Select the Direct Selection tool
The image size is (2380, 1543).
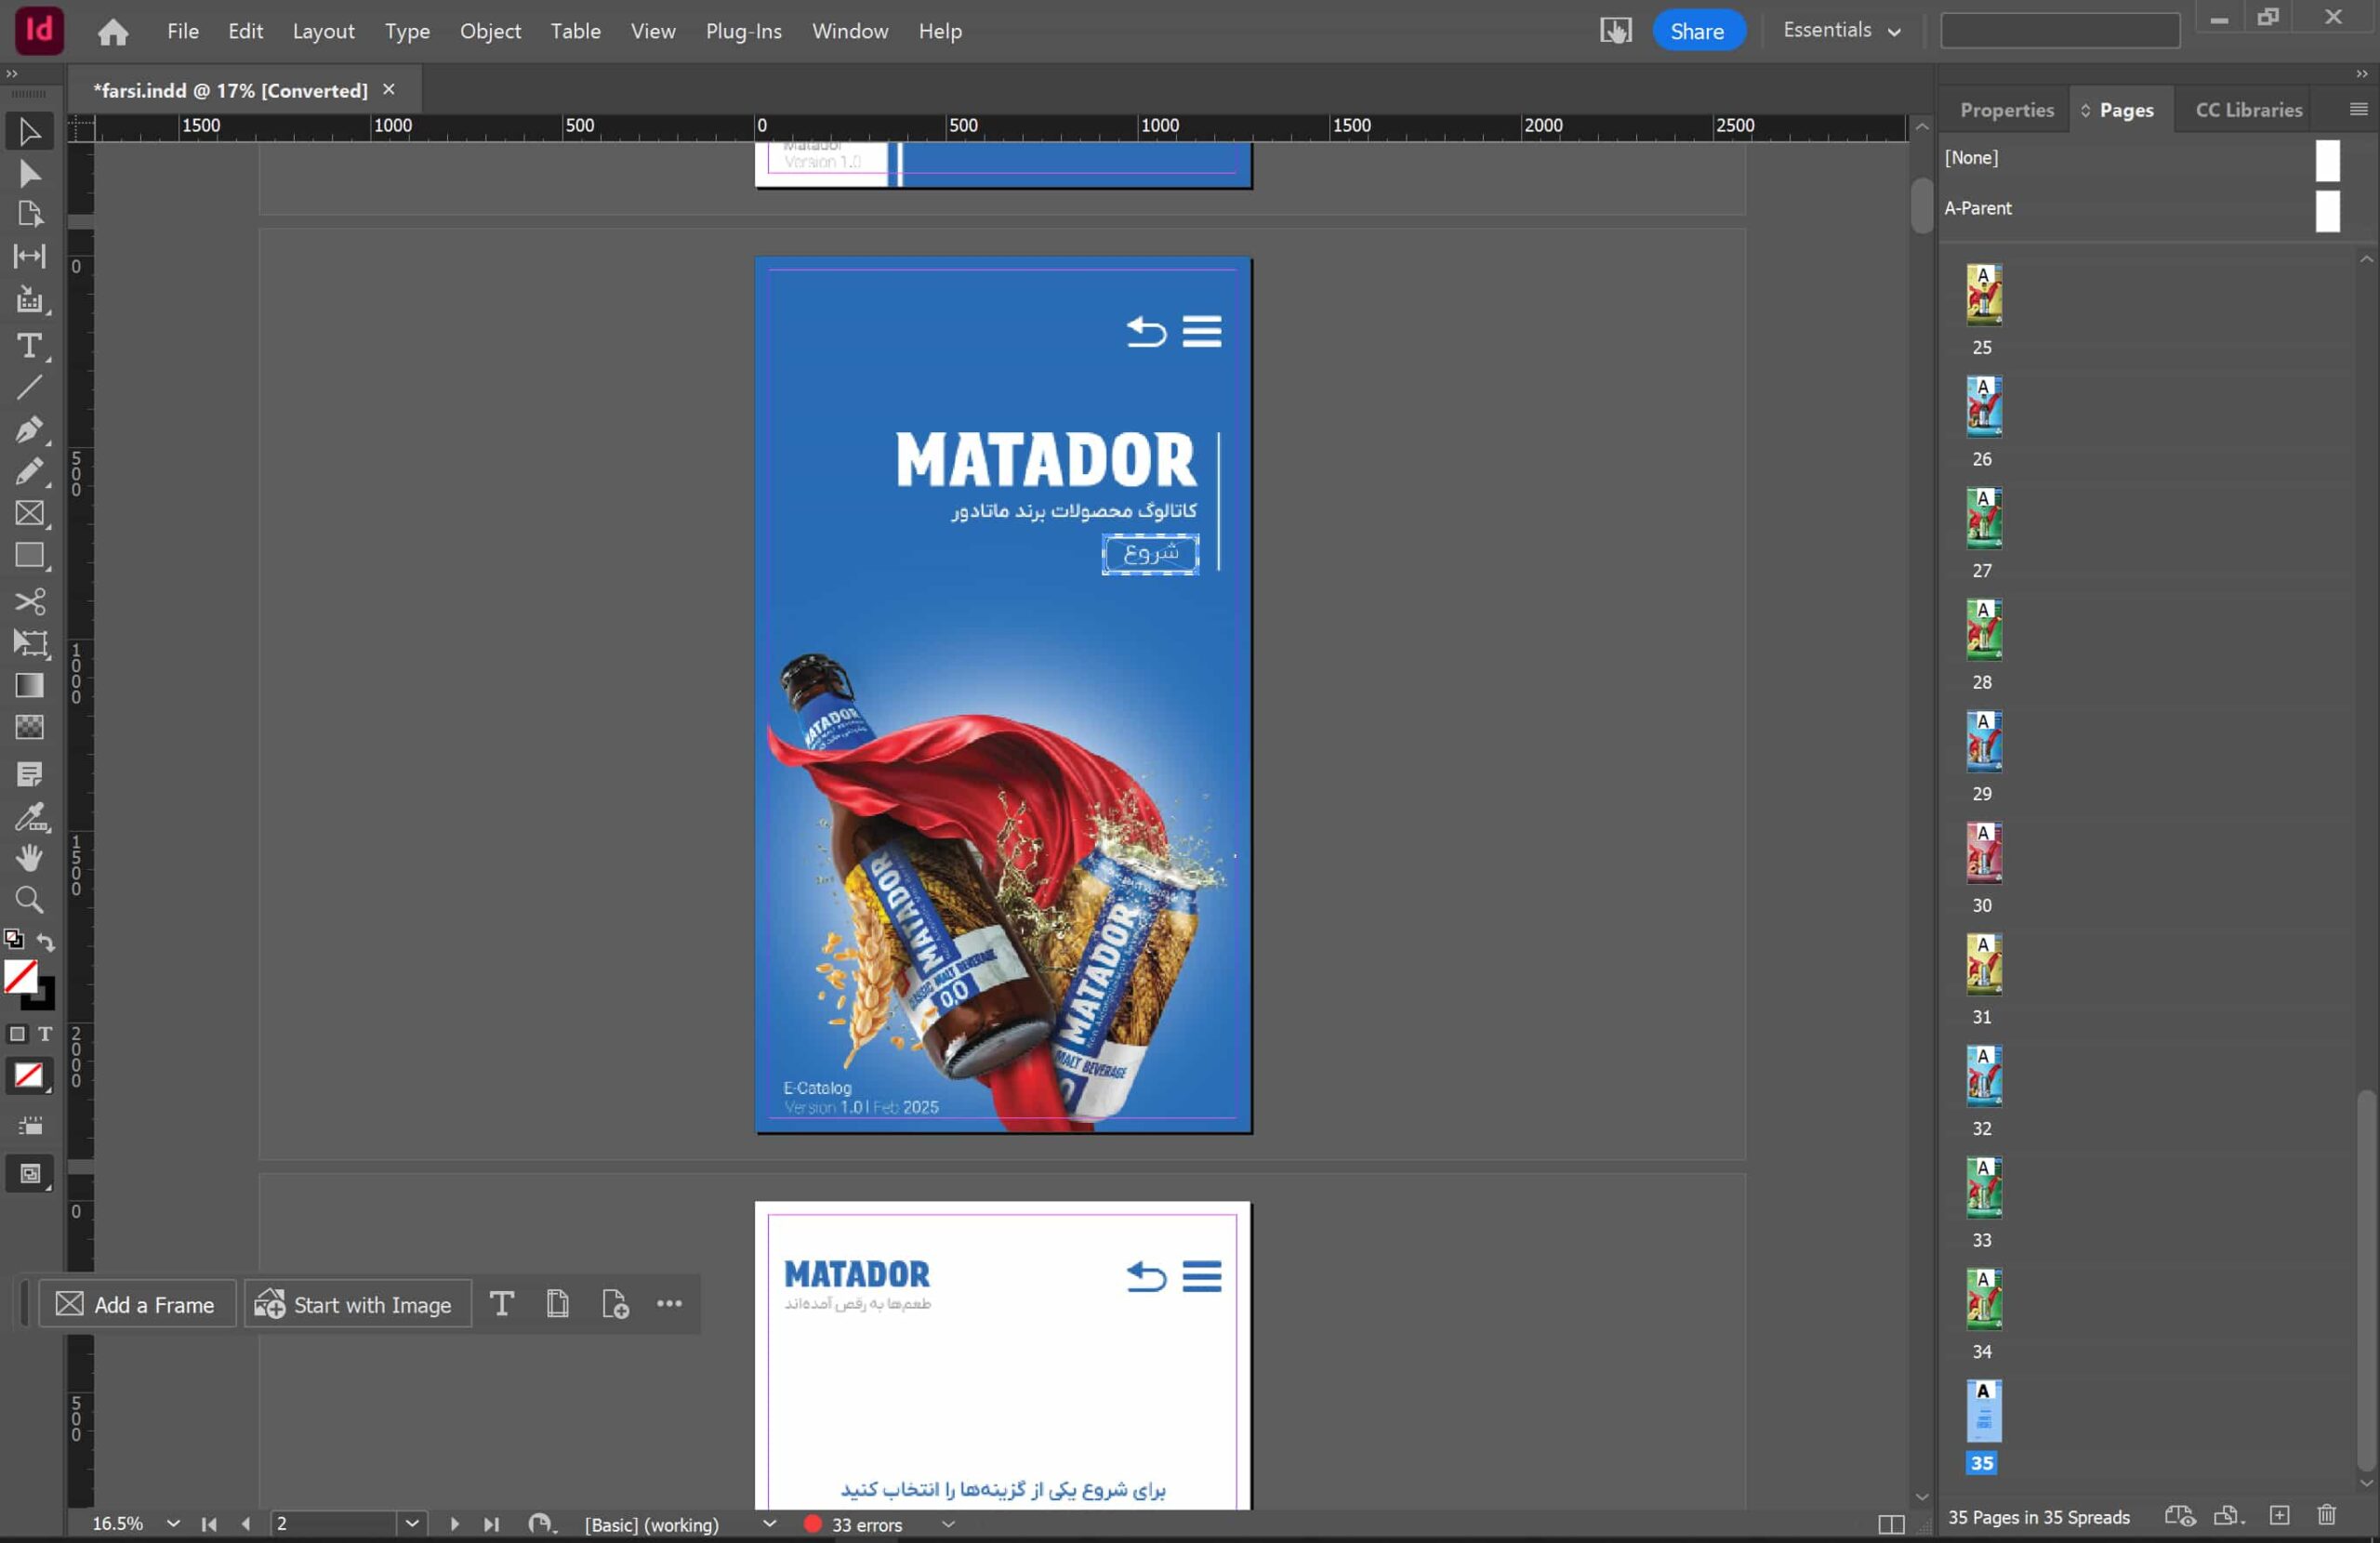point(29,174)
